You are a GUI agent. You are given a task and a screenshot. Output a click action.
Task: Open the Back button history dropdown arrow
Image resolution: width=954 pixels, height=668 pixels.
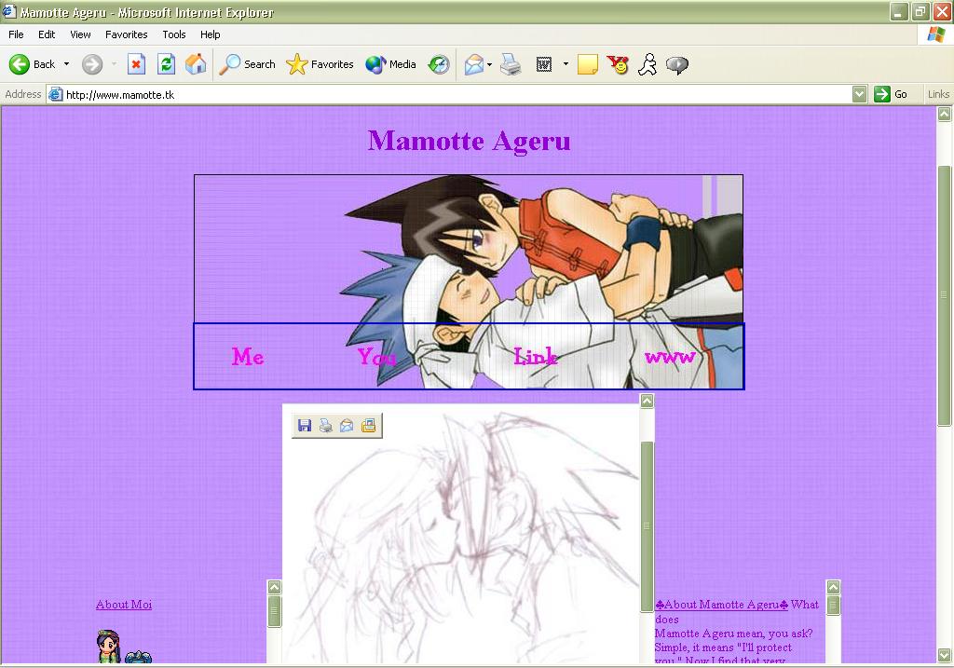(66, 64)
